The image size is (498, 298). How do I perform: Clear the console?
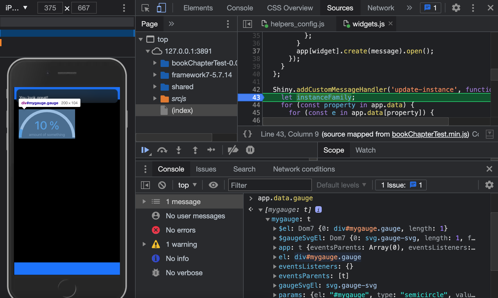(x=162, y=185)
